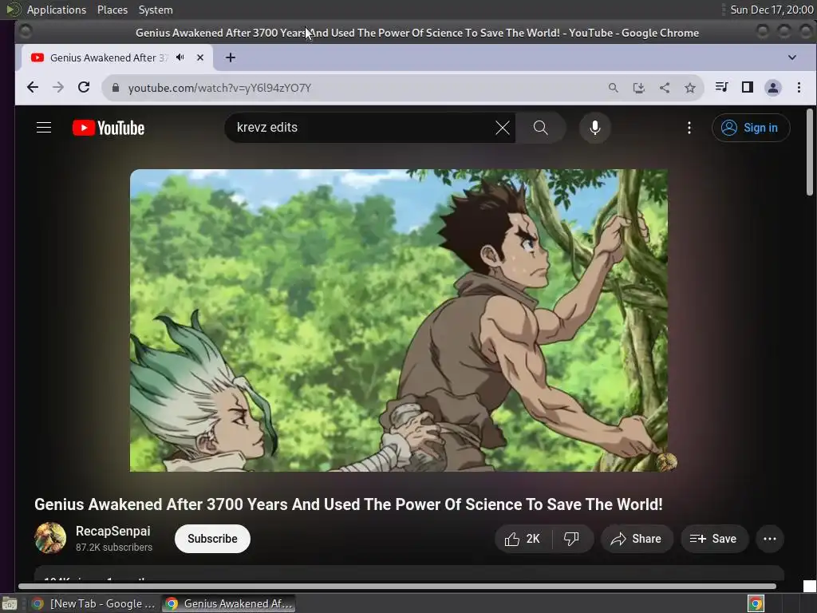Share this page using the address bar share icon
Image resolution: width=817 pixels, height=613 pixels.
point(665,88)
